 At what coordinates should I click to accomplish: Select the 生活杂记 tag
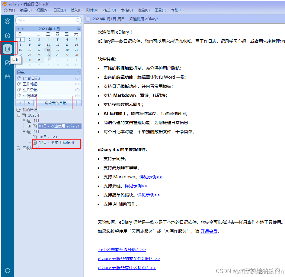(48, 90)
